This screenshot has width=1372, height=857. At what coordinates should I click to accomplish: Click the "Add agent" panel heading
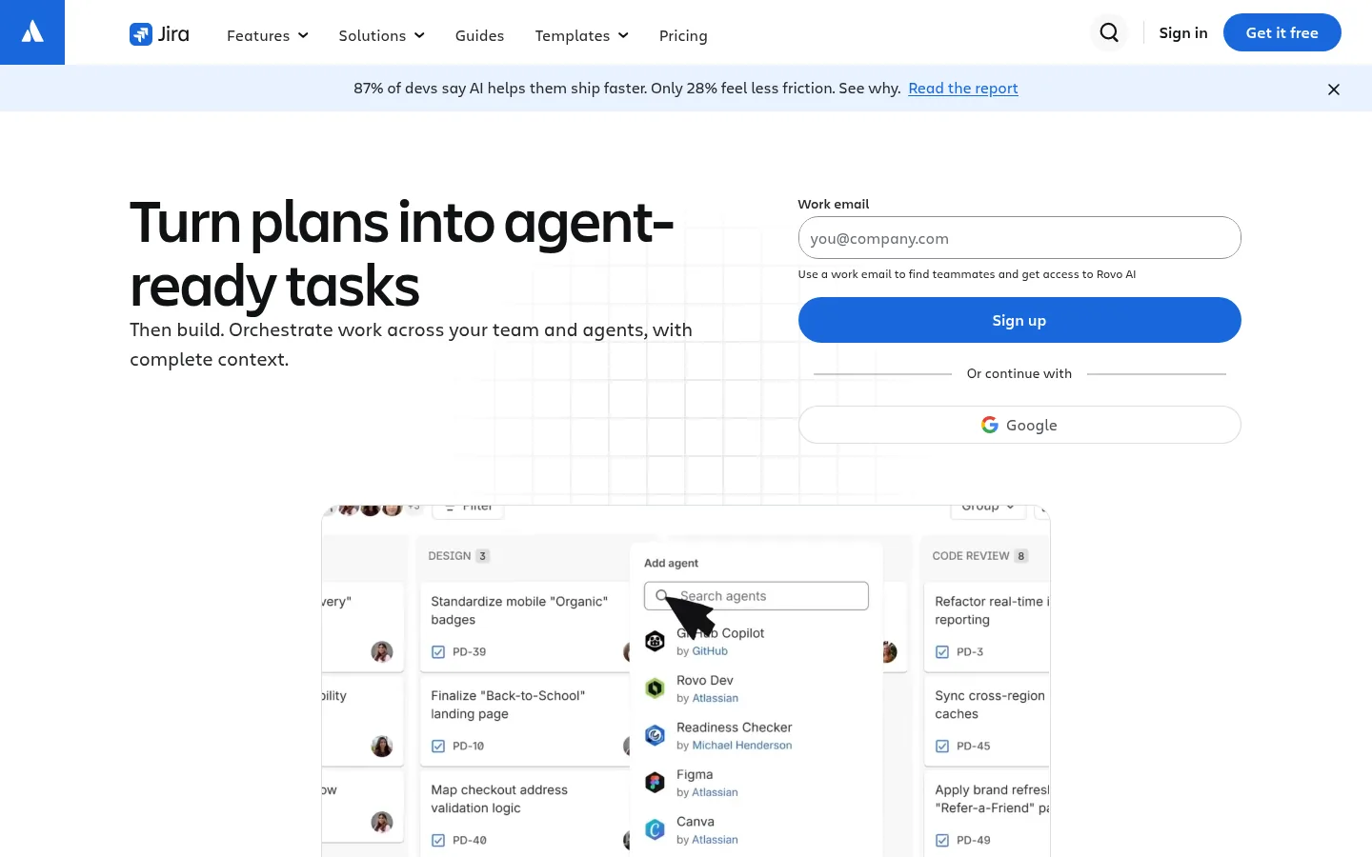[x=671, y=564]
